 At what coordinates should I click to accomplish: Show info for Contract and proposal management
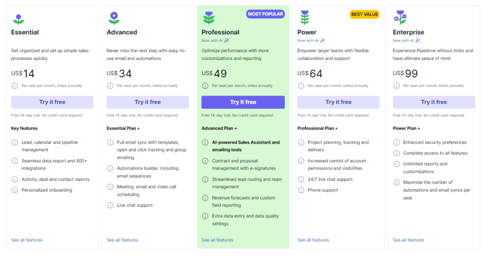[x=205, y=161]
